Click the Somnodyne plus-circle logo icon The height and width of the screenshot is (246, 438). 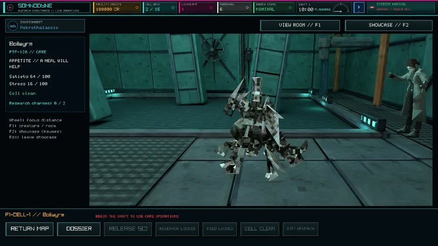pyautogui.click(x=10, y=7)
